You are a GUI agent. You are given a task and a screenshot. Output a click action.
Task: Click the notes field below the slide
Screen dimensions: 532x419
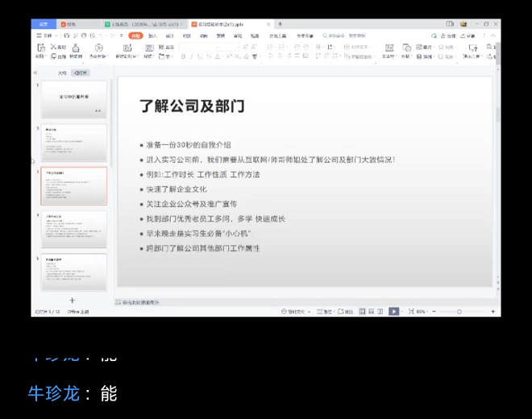point(306,302)
